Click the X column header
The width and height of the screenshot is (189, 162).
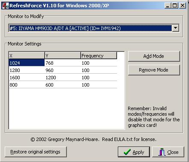tap(27, 56)
